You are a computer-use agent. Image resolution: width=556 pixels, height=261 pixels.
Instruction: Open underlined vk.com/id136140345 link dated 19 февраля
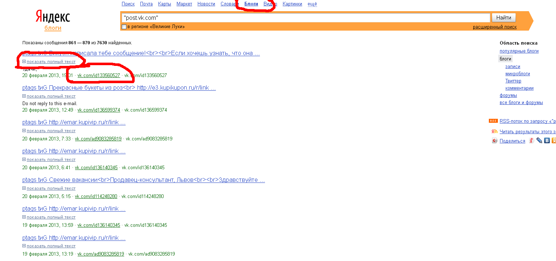[x=99, y=225]
